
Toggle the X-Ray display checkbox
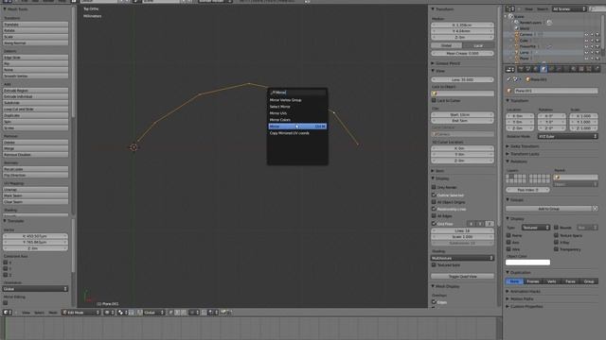coord(556,243)
